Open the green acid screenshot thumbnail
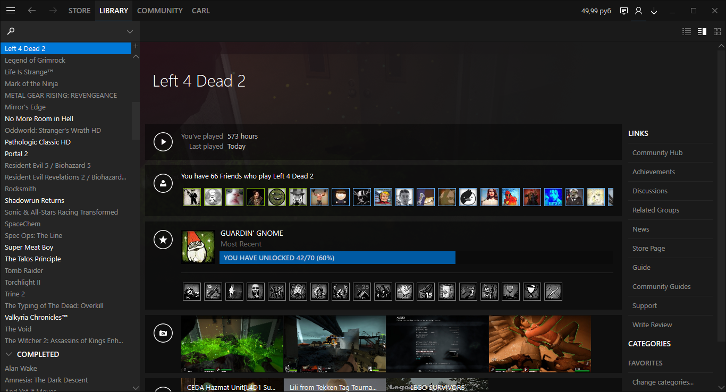726x392 pixels. [x=232, y=344]
